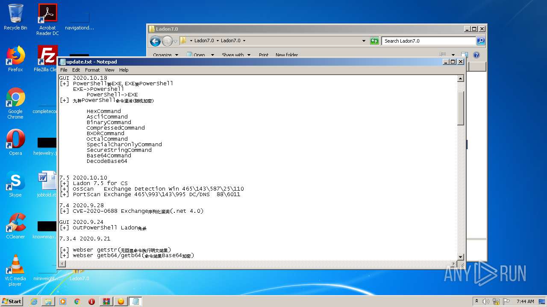Open Action Center flag tray icon

point(506,301)
